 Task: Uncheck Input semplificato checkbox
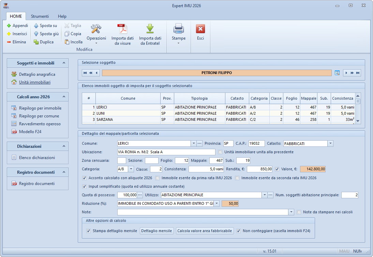click(x=85, y=186)
